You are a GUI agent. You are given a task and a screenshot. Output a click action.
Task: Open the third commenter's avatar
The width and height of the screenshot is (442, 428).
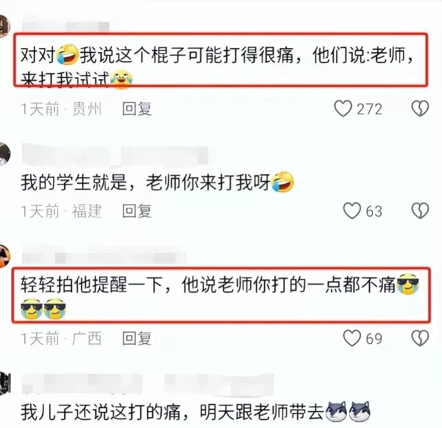[x=5, y=256]
